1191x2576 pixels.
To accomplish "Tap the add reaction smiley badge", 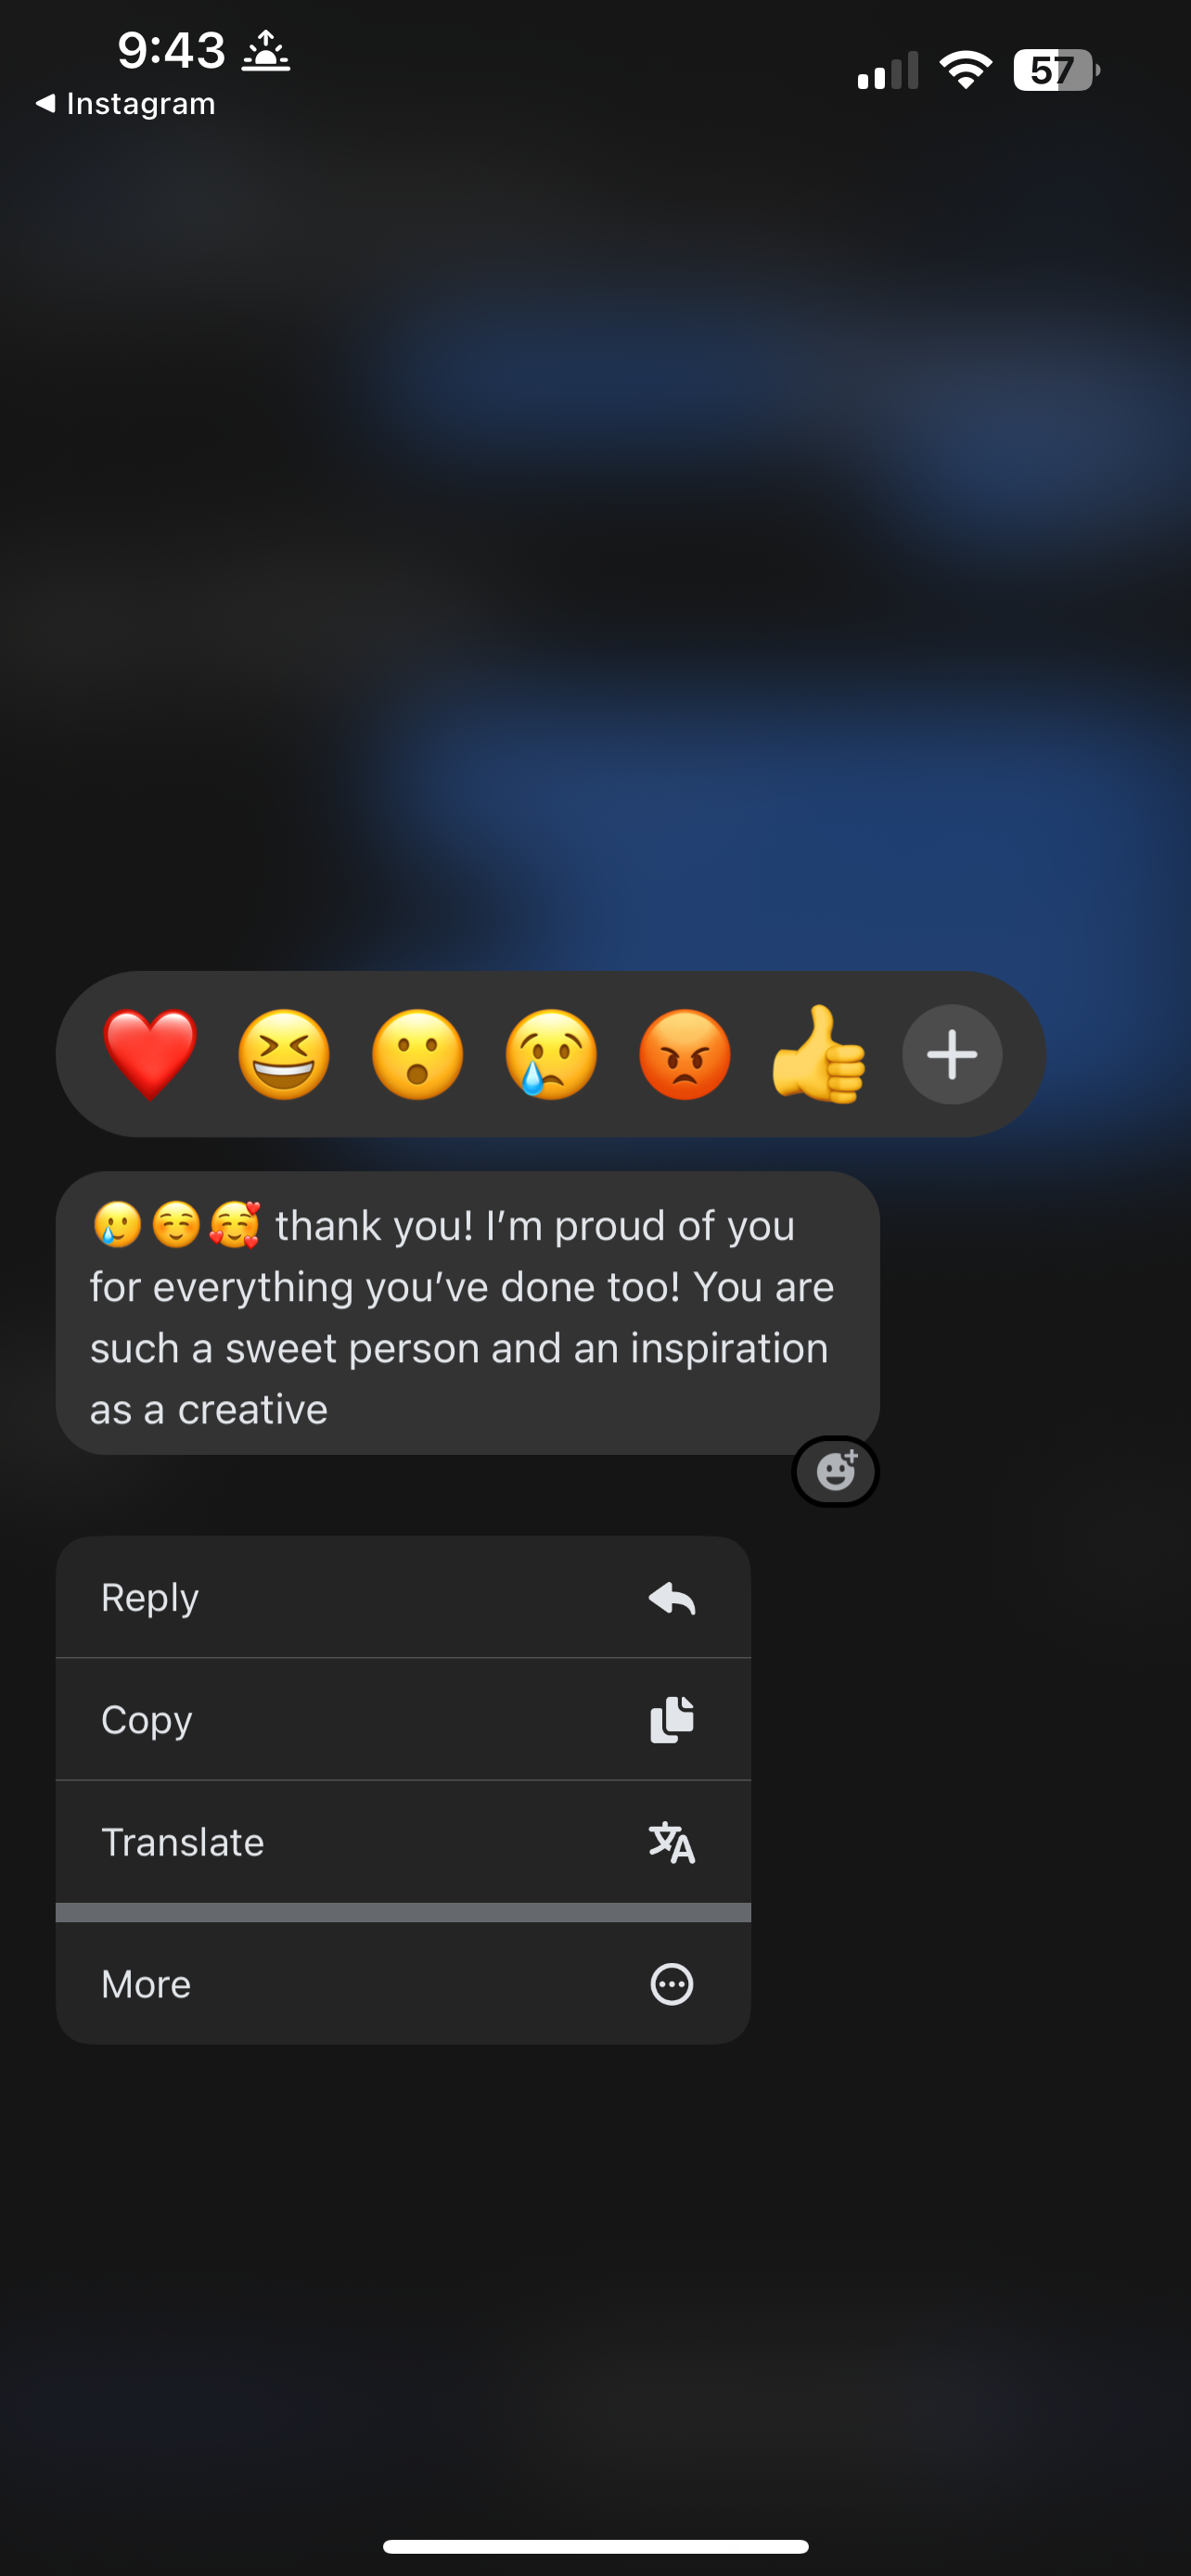I will (836, 1471).
